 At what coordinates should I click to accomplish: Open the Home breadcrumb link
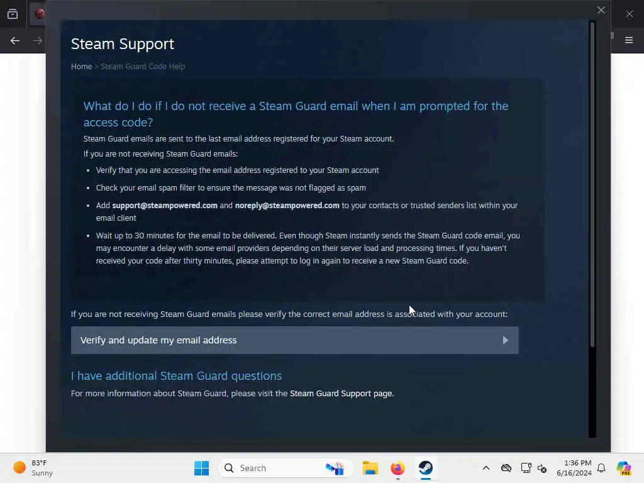tap(81, 67)
